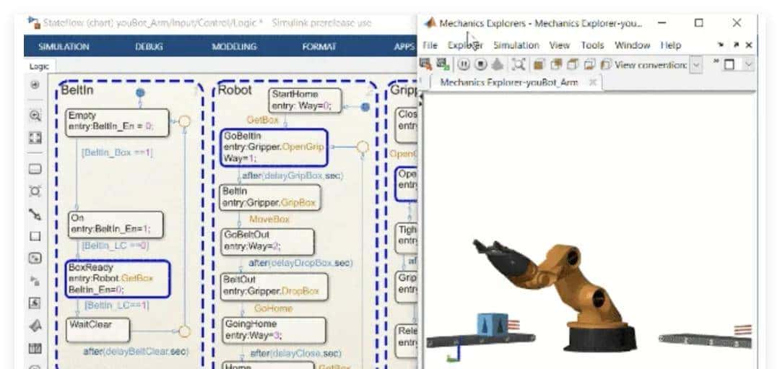The height and width of the screenshot is (369, 780).
Task: Close the Mechanics Explorer-youBot_Arm tab
Action: click(x=592, y=83)
